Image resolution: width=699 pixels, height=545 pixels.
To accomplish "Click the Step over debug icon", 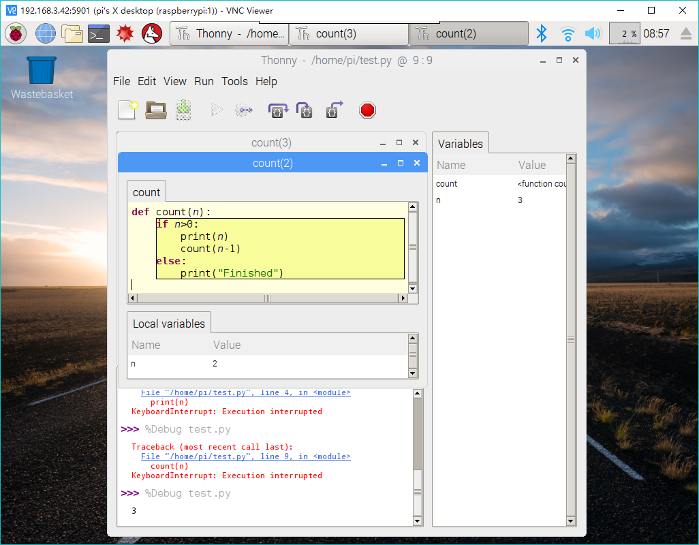I will (x=278, y=110).
